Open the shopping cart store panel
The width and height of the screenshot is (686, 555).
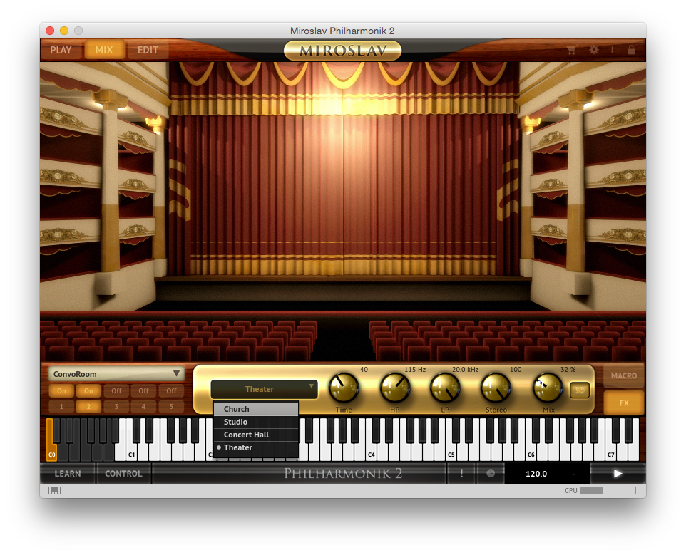coord(572,50)
